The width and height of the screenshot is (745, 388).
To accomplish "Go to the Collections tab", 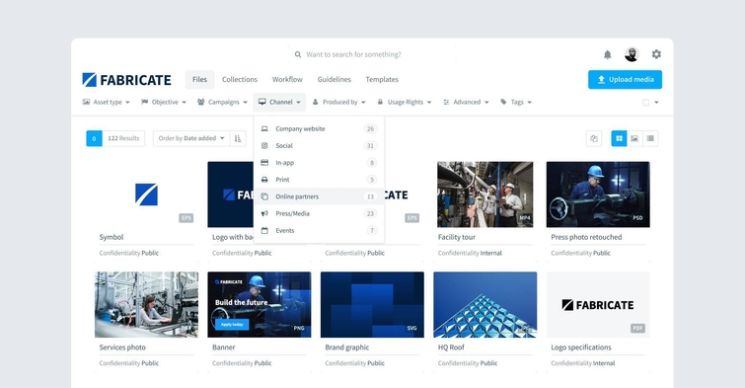I will [240, 79].
